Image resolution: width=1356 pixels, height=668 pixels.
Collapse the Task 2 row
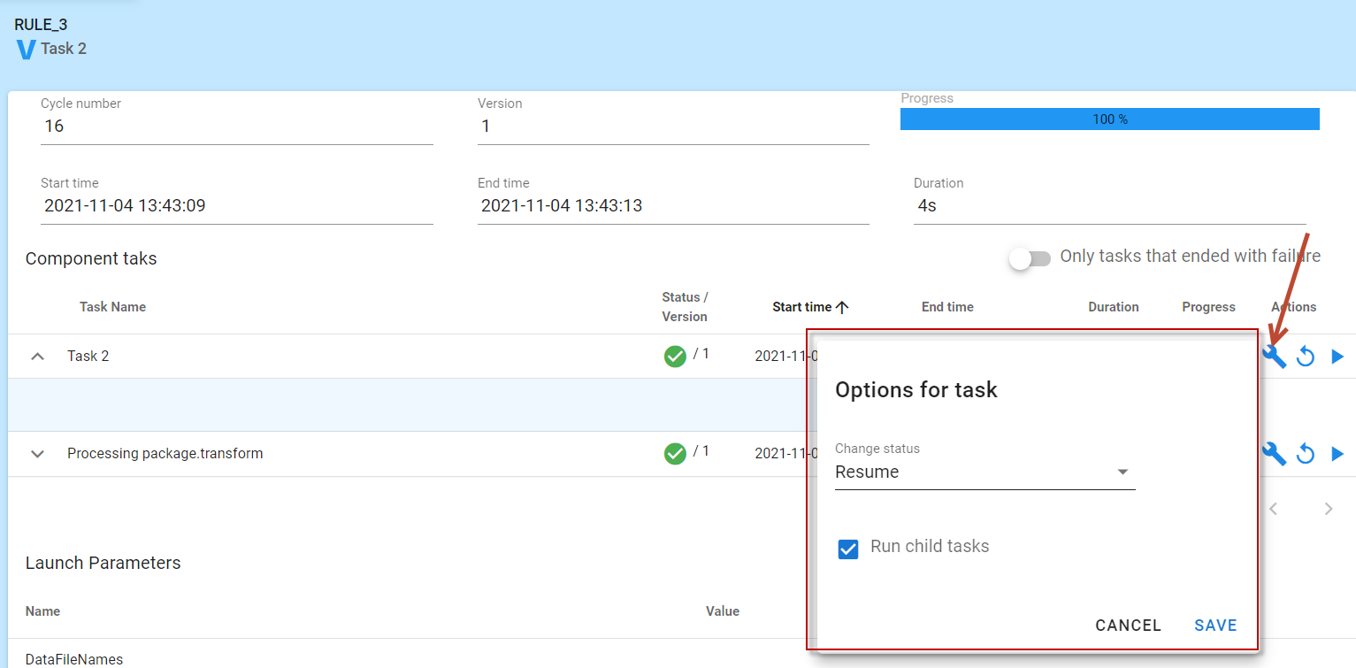coord(37,357)
